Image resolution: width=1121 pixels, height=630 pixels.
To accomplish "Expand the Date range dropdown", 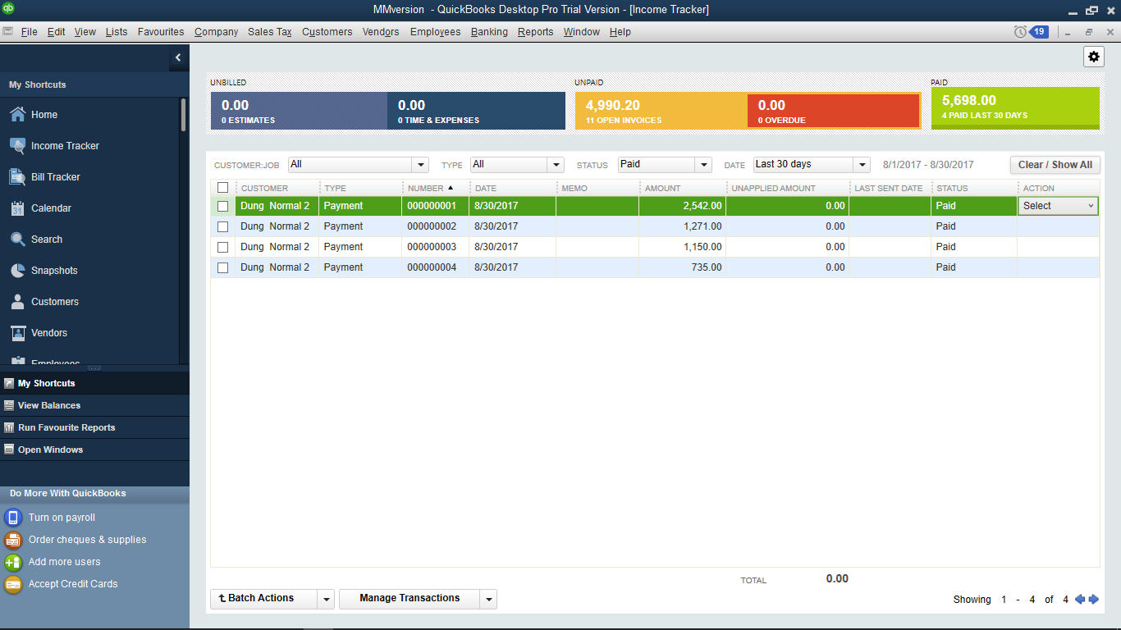I will pos(861,165).
